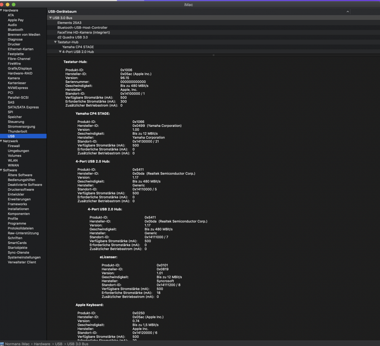The height and width of the screenshot is (346, 380).
Task: Collapse the Tastatur-Hub disclosure triangle
Action: 55,42
